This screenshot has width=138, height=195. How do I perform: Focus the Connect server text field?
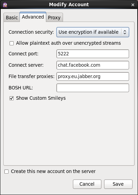(93, 65)
